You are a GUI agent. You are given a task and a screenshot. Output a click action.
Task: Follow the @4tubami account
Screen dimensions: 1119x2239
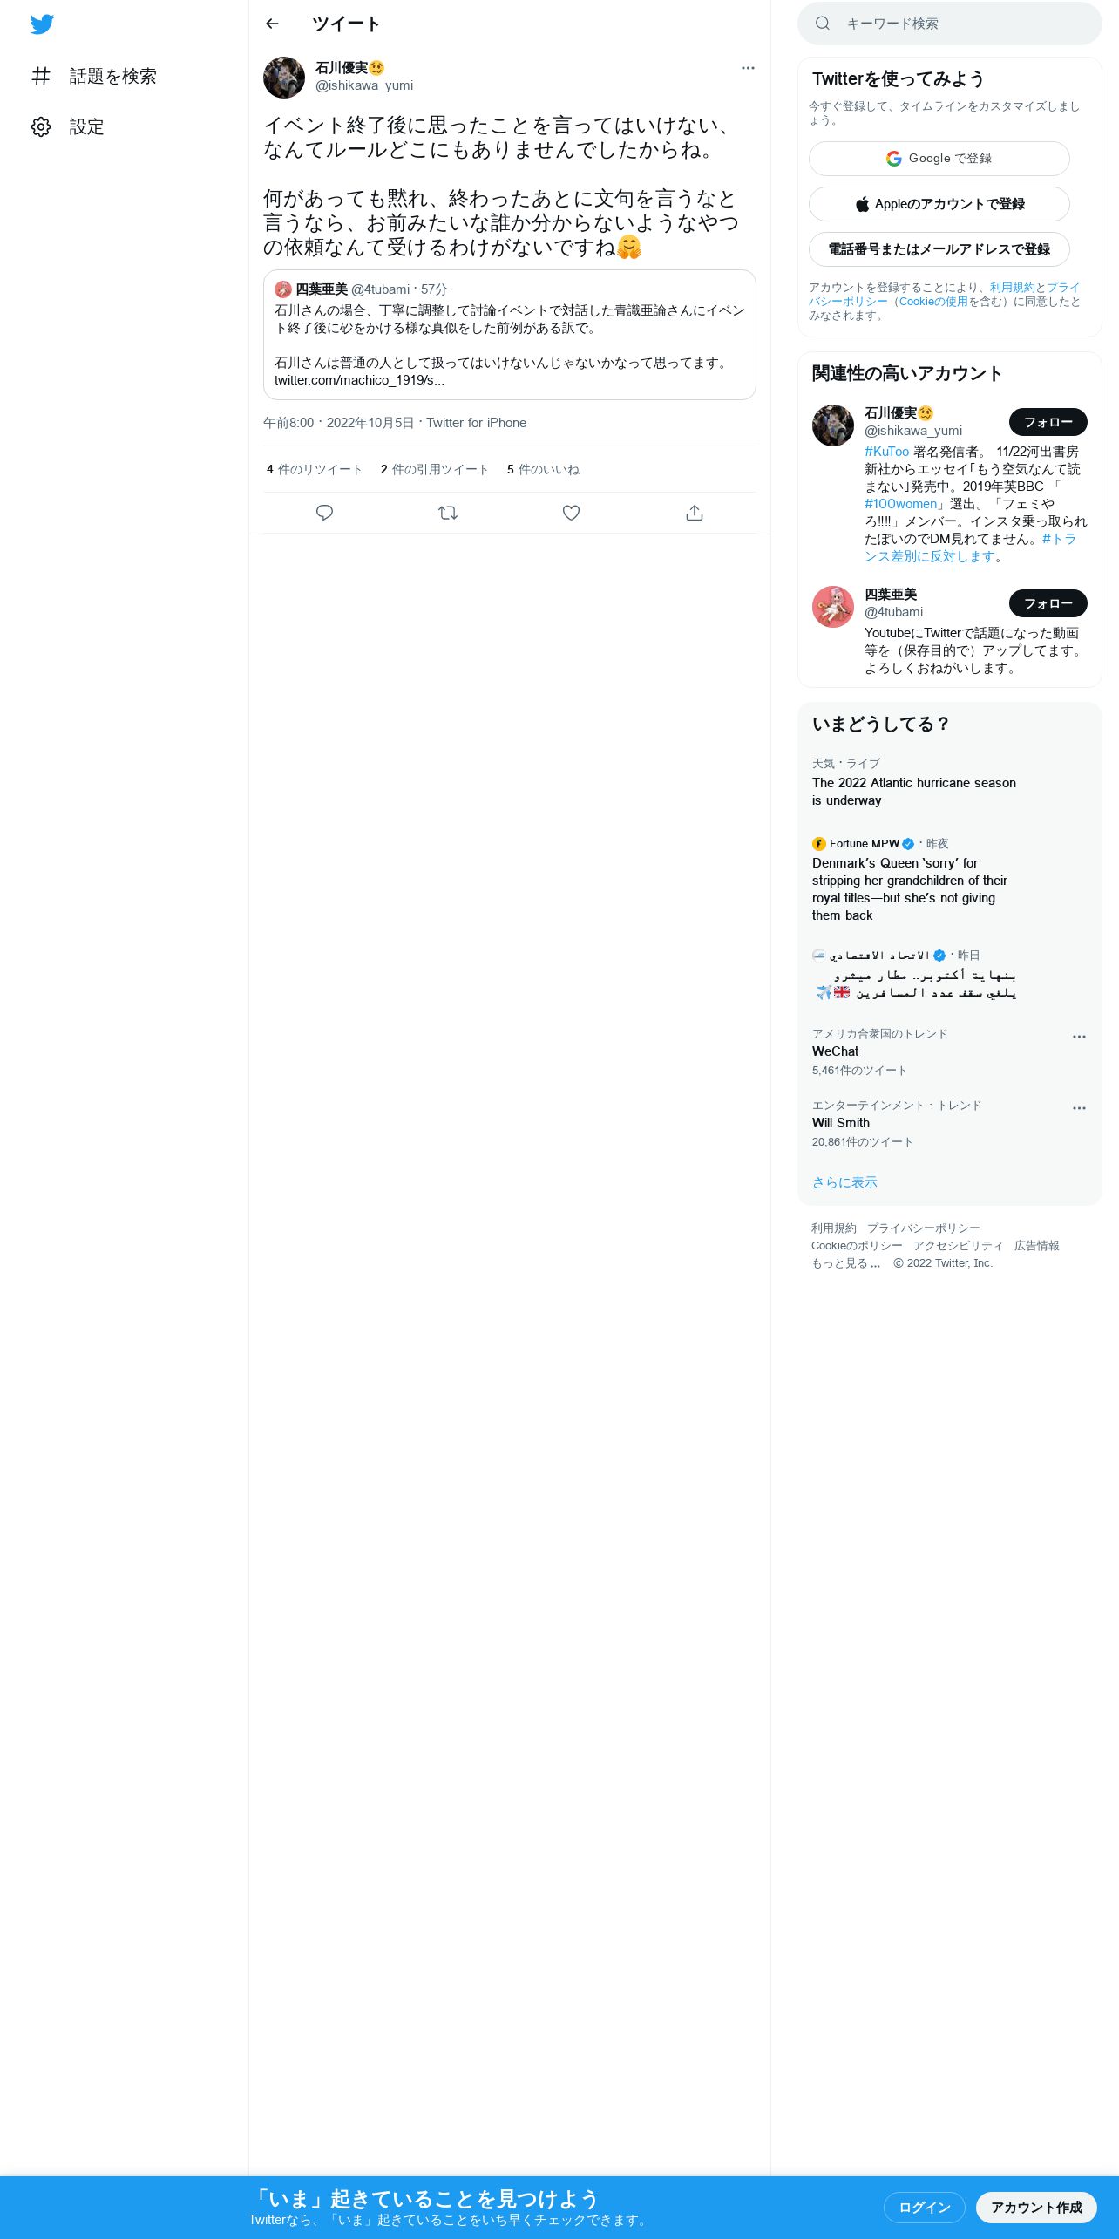point(1048,603)
